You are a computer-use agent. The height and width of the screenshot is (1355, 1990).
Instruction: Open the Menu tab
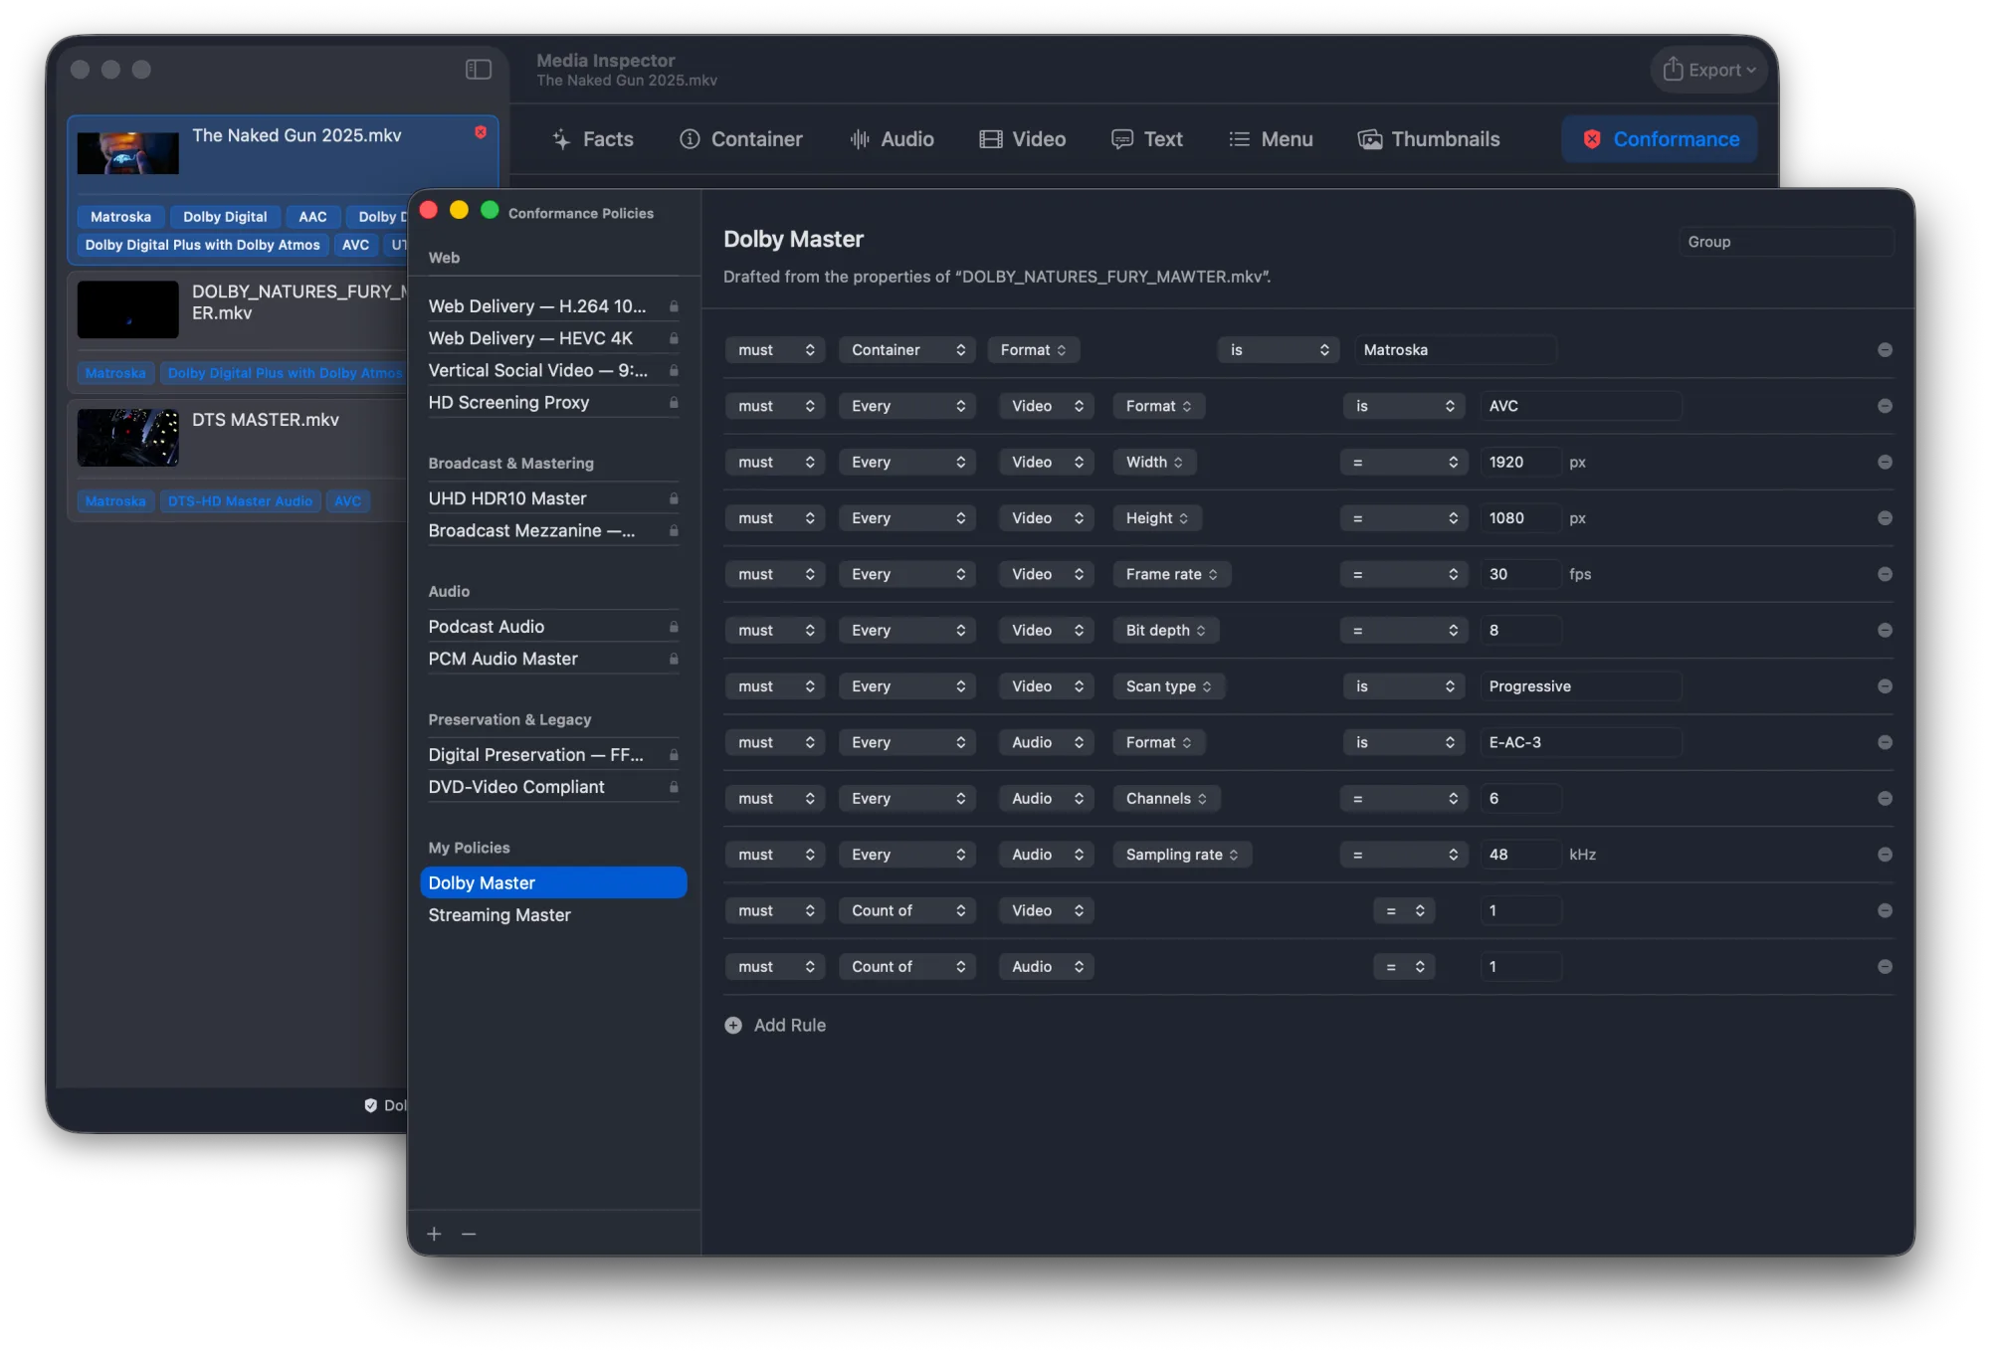pyautogui.click(x=1271, y=139)
